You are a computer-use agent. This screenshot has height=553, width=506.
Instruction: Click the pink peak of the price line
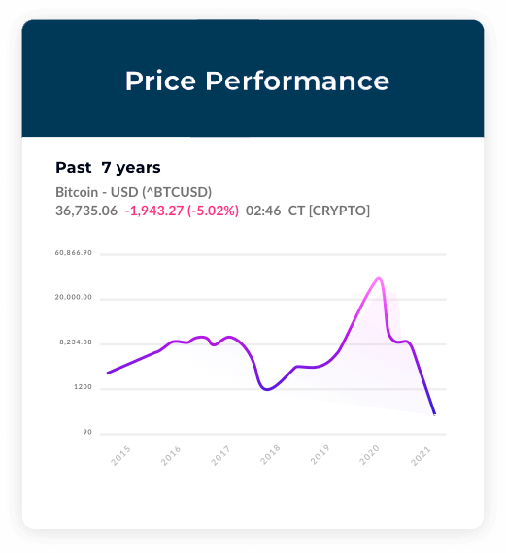(379, 278)
